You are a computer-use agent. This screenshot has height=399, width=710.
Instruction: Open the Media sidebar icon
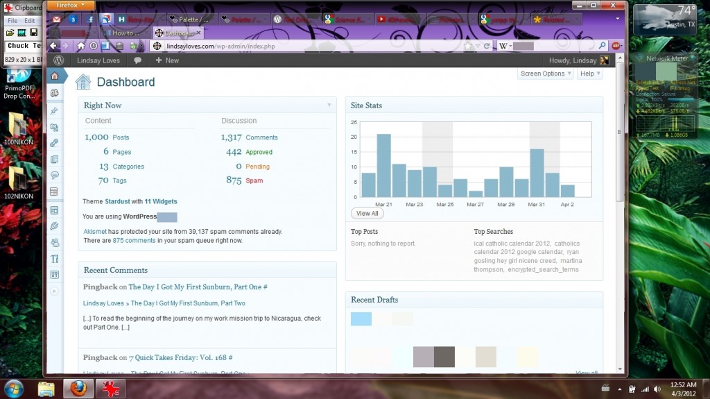(55, 128)
